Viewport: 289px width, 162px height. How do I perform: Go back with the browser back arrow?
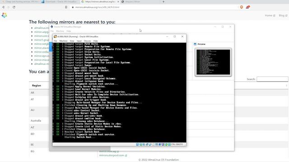pos(3,7)
